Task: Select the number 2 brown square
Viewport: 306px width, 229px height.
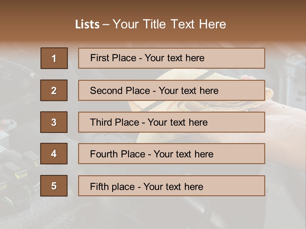Action: pos(54,90)
